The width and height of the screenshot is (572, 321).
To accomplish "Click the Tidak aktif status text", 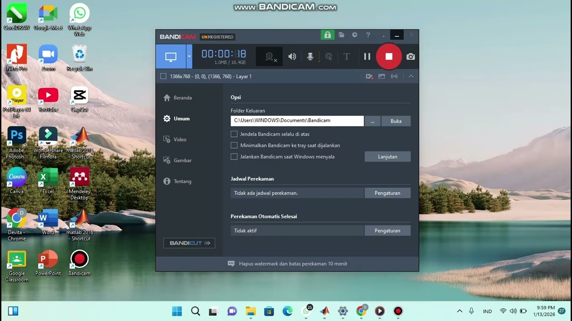I will point(245,230).
